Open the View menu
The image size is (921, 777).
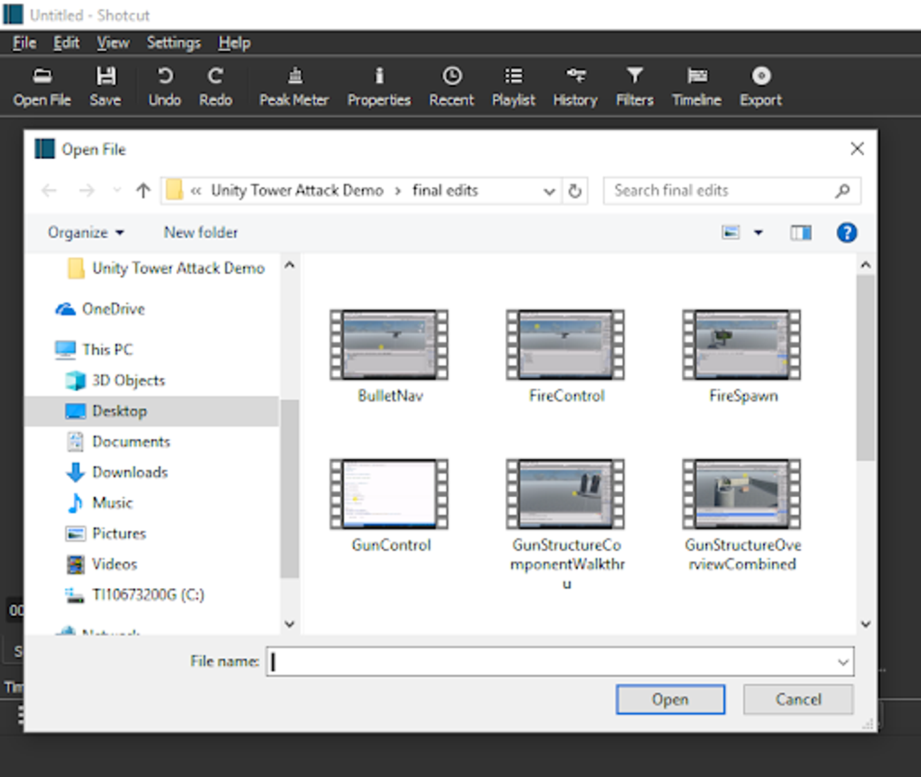pos(112,43)
